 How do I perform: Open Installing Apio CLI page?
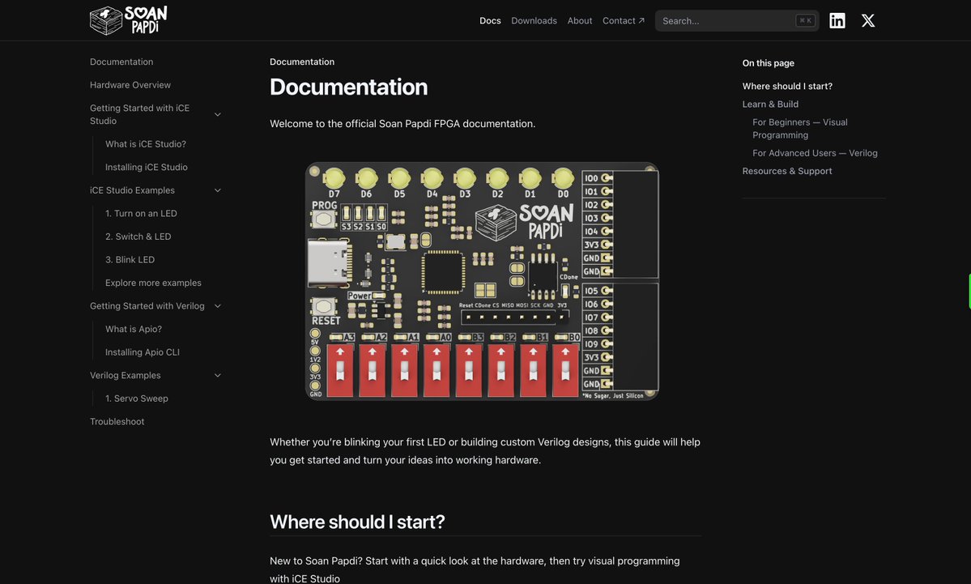(x=143, y=352)
